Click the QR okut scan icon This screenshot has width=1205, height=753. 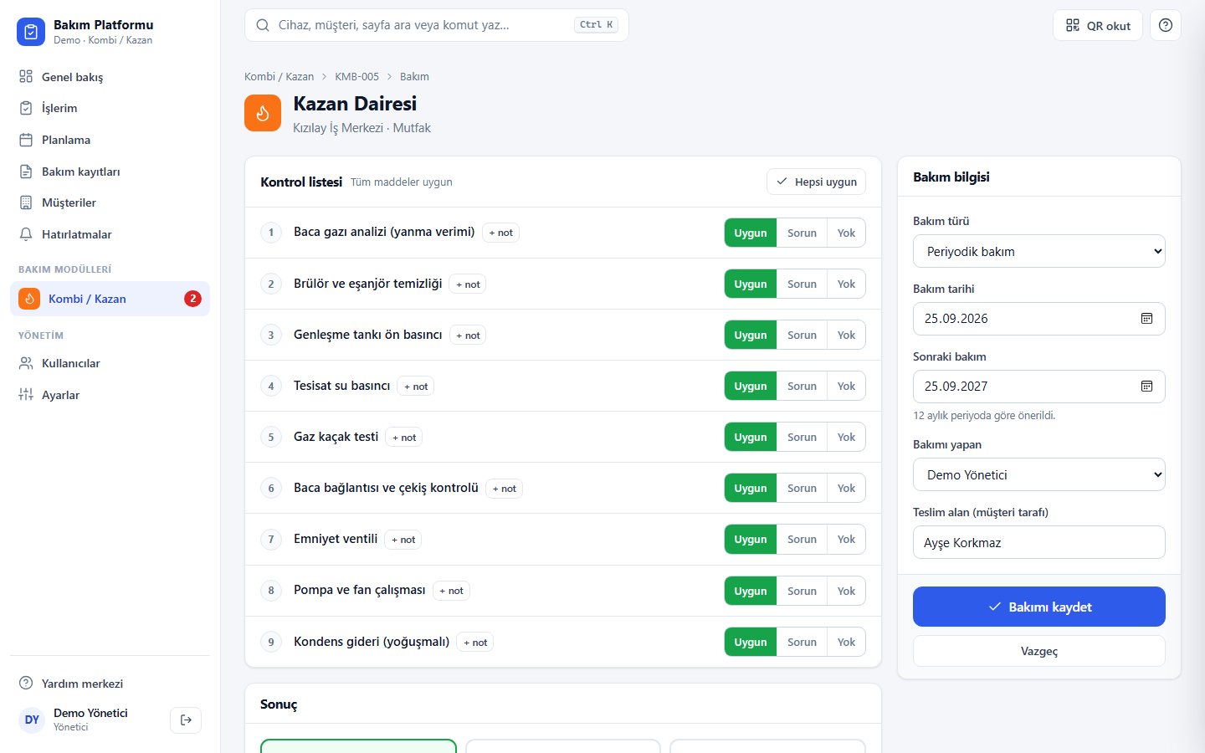click(1072, 25)
